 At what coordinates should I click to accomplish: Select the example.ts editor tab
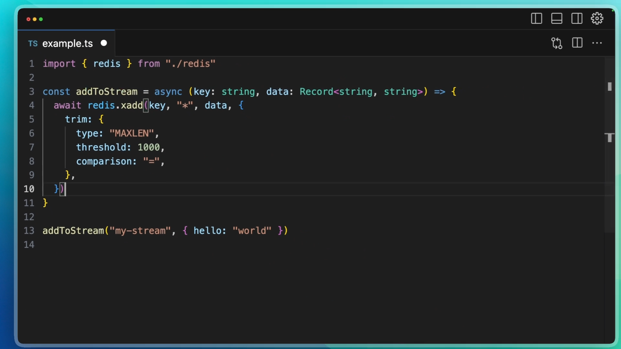tap(67, 44)
